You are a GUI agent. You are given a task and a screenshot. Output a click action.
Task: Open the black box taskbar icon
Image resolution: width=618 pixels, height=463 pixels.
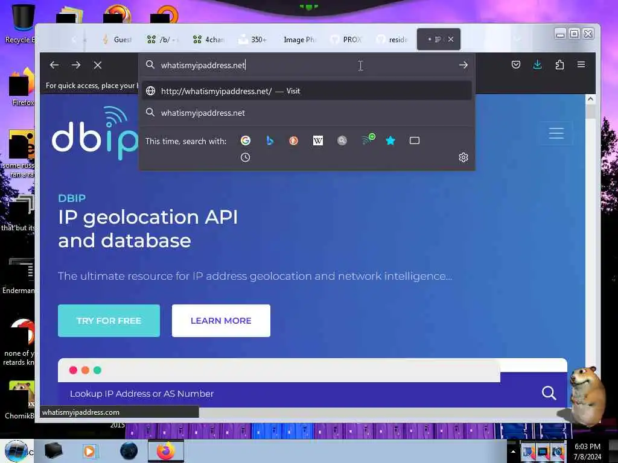[53, 451]
